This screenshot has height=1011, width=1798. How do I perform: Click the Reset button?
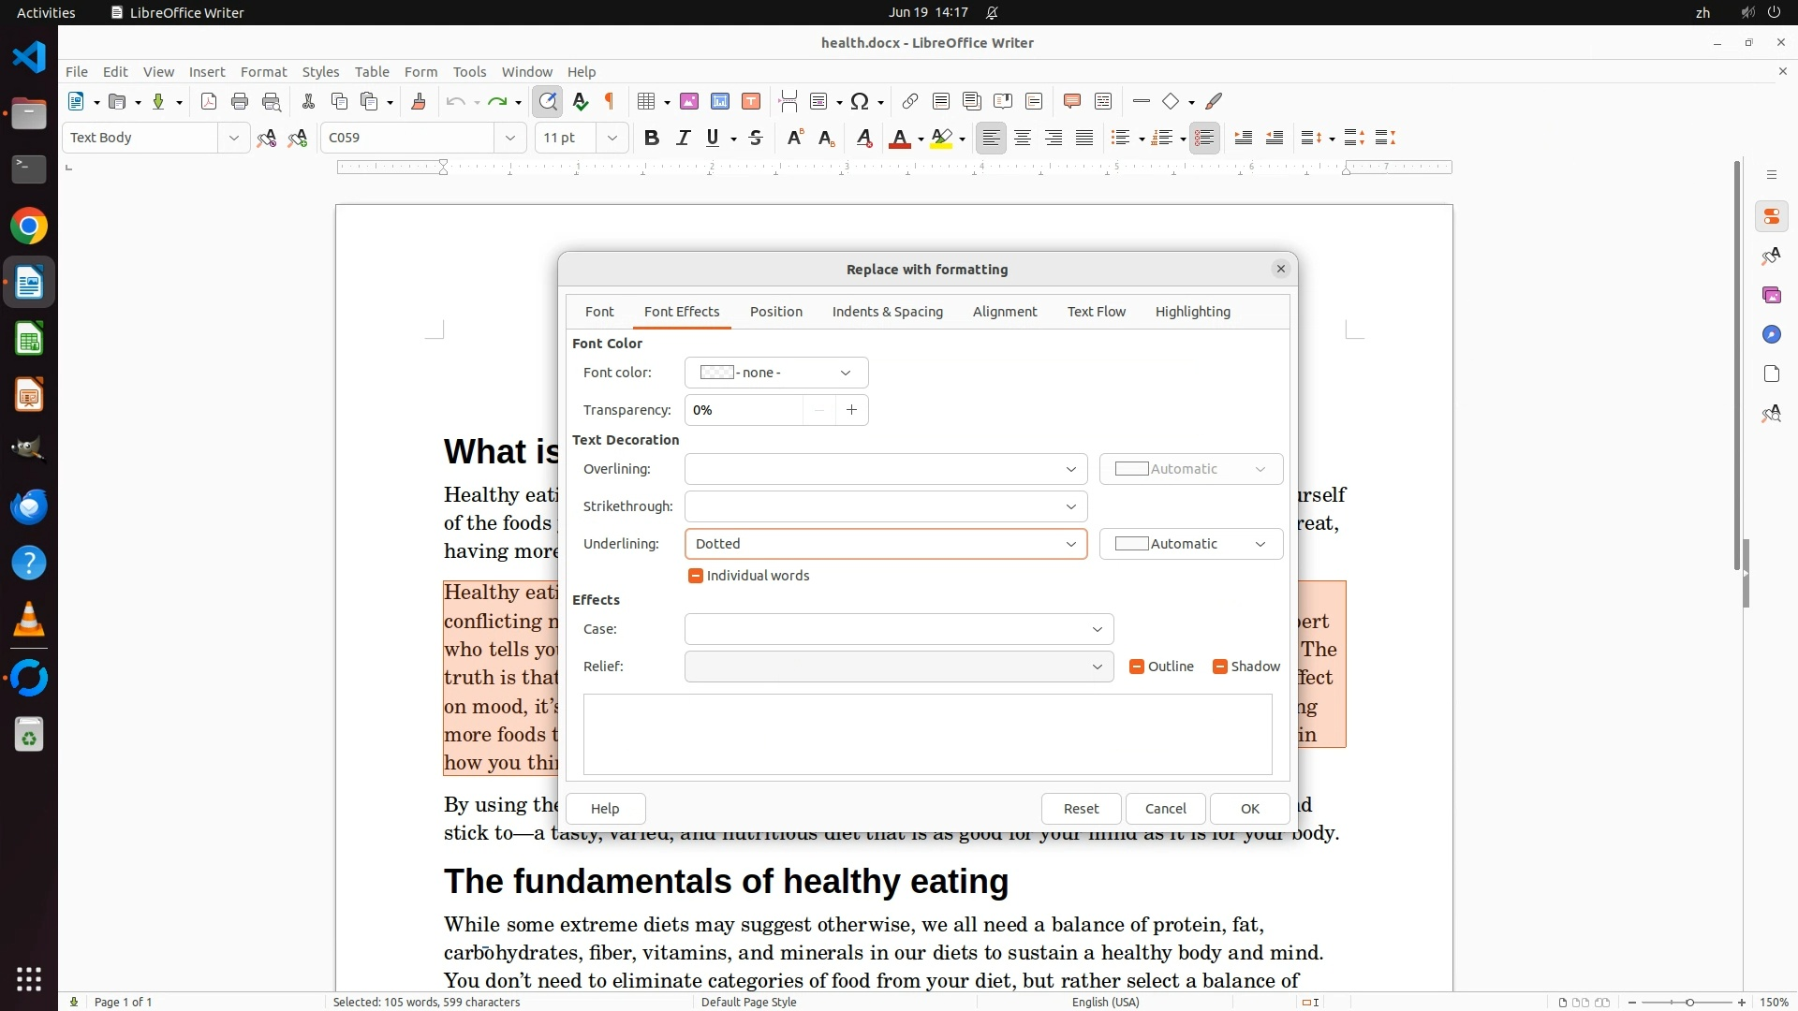[1081, 809]
